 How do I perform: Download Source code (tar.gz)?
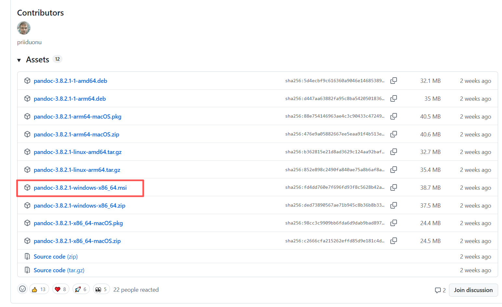pos(59,270)
